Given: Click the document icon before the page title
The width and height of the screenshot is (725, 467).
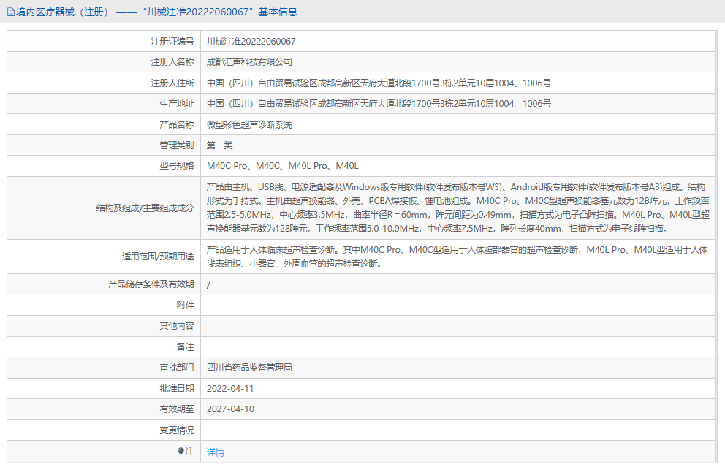Looking at the screenshot, I should click(x=10, y=12).
